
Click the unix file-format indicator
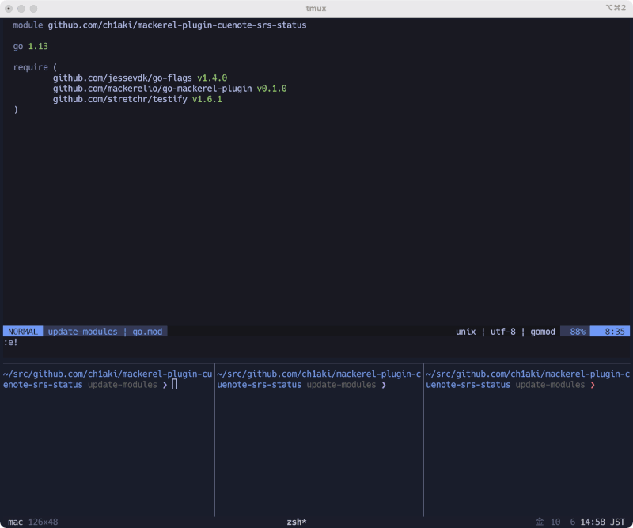point(465,331)
